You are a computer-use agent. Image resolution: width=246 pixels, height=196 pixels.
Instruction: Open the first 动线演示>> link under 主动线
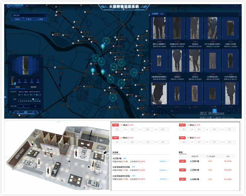click(x=164, y=161)
